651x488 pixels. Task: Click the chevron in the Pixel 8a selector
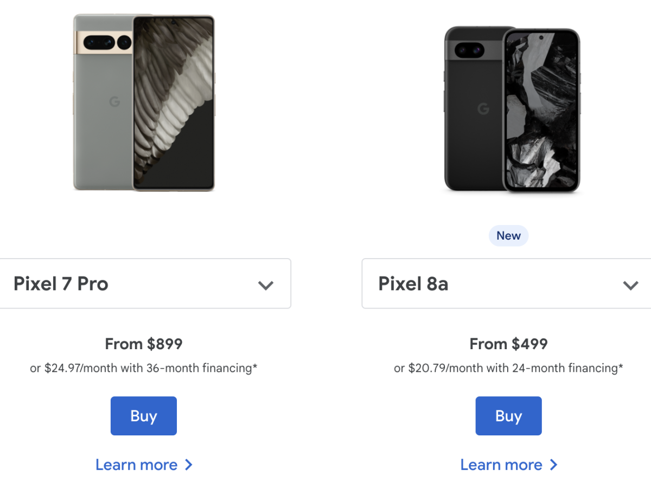coord(630,285)
